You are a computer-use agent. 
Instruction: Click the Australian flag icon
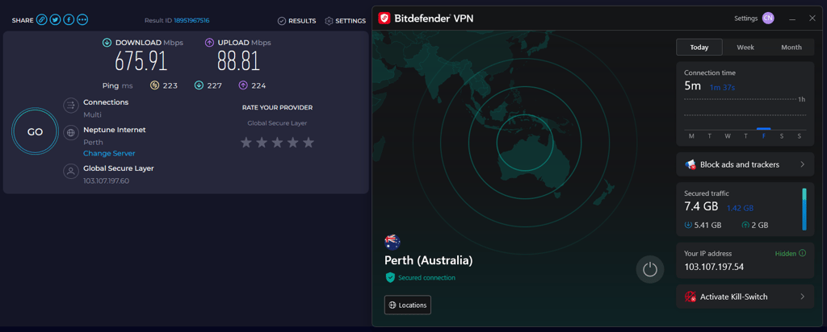[393, 242]
